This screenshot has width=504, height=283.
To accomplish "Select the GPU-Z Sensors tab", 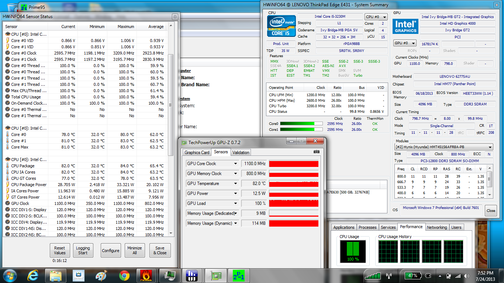I will [x=221, y=152].
